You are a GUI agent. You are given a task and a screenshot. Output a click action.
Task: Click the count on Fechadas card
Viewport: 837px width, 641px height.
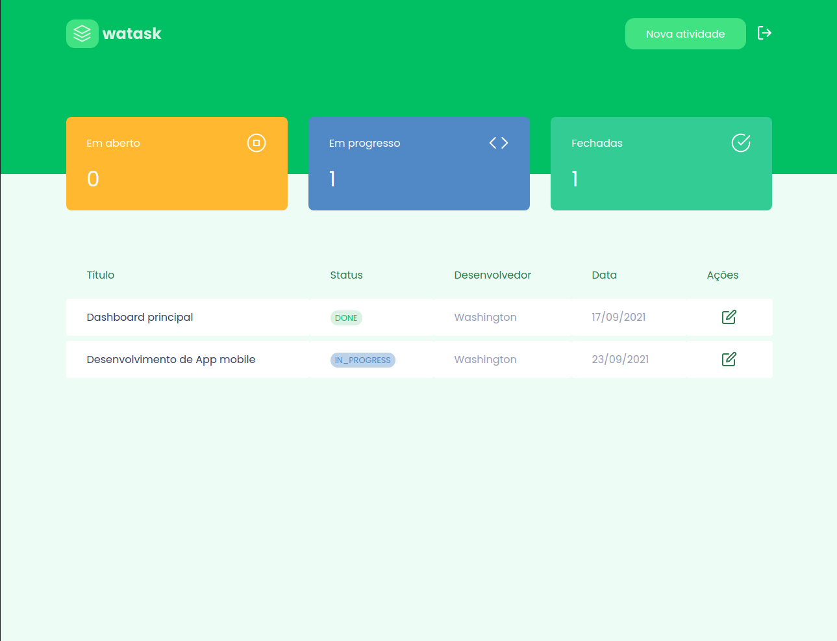click(575, 179)
